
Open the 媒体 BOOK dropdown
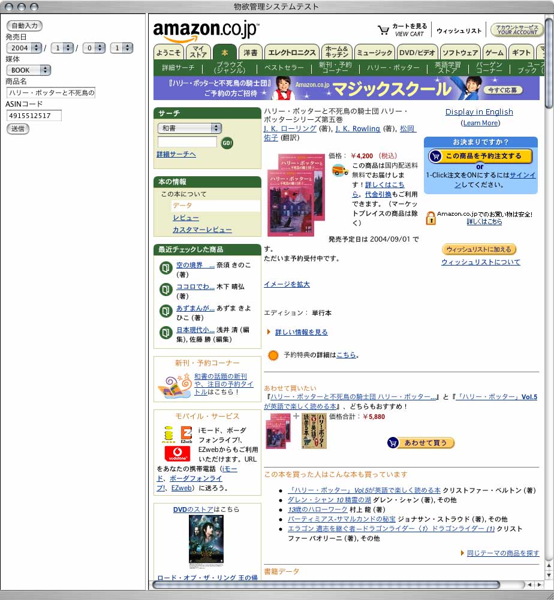pos(28,70)
